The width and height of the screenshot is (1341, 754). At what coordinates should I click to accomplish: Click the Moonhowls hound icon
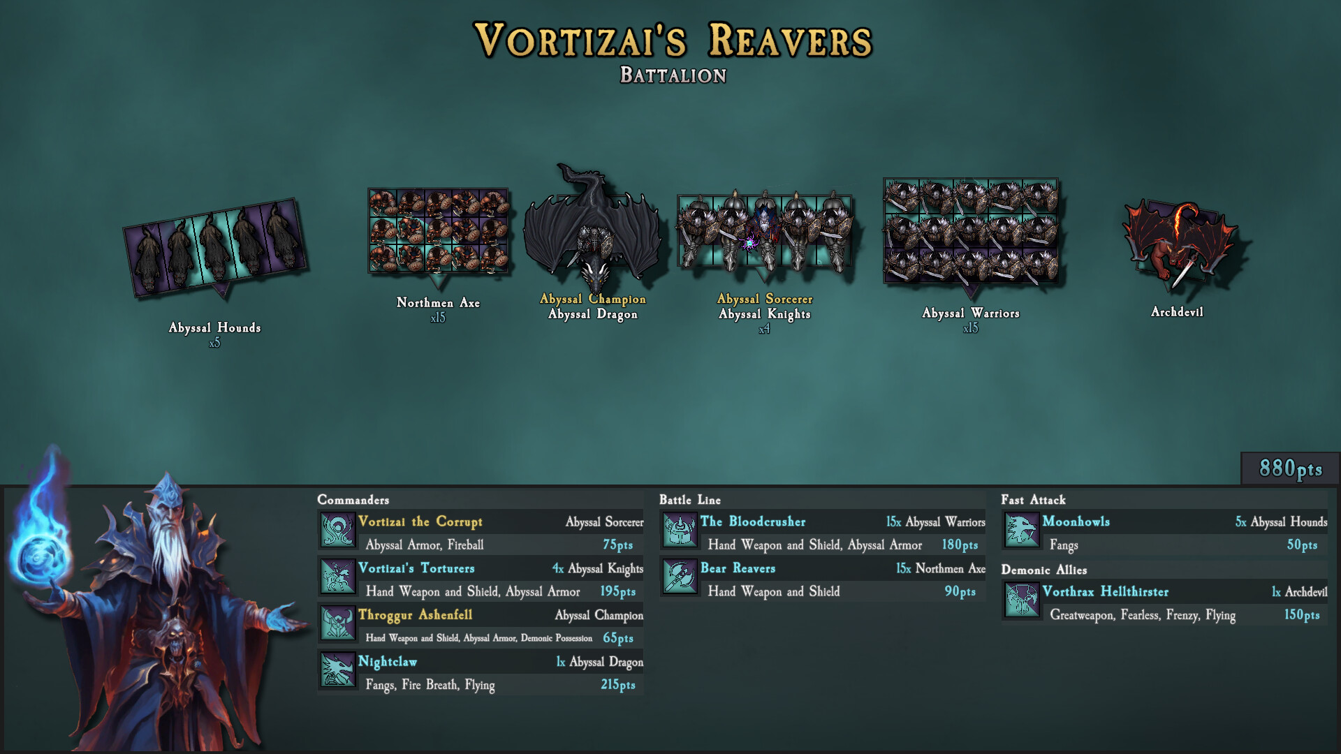click(x=1022, y=530)
